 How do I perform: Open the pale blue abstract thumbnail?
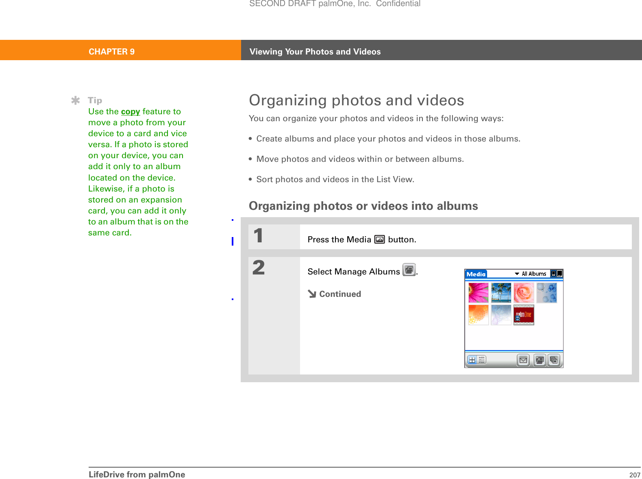point(501,315)
